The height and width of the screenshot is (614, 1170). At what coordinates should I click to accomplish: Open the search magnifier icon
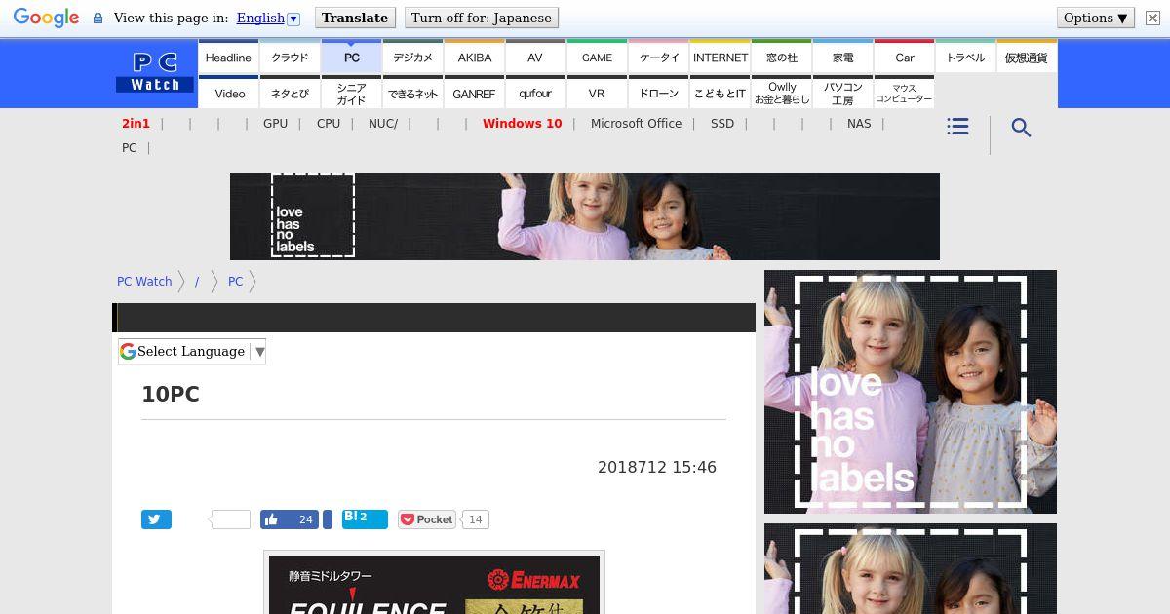(1021, 128)
